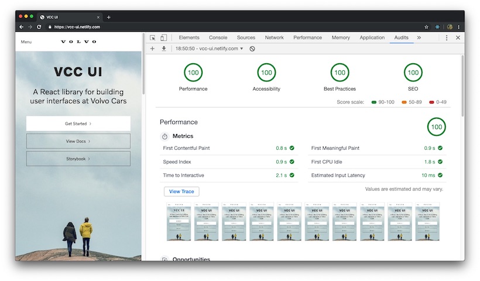Open a new browser tab

point(109,17)
